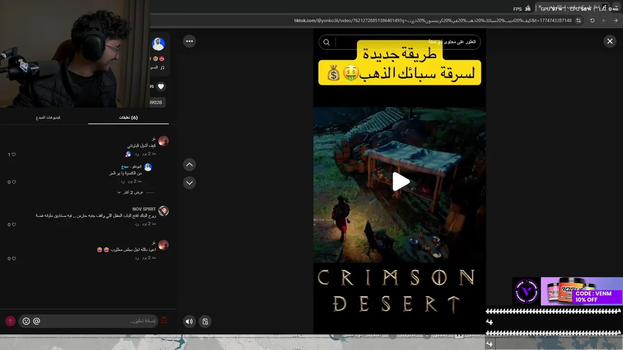Expand the 'show 2 more' replies
The image size is (623, 350).
[x=130, y=192]
